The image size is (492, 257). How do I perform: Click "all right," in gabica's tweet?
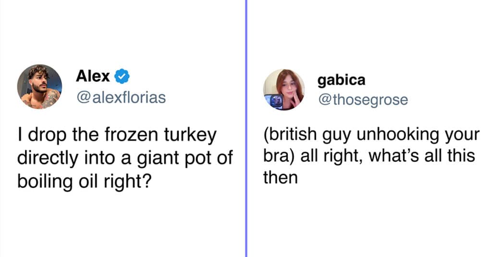click(332, 156)
